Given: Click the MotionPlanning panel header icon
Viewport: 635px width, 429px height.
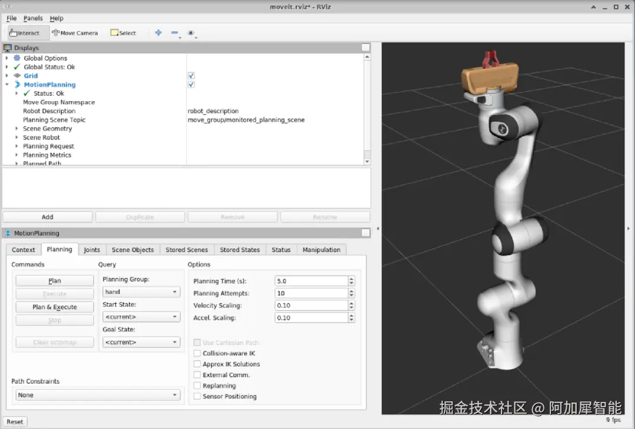Looking at the screenshot, I should pos(8,233).
